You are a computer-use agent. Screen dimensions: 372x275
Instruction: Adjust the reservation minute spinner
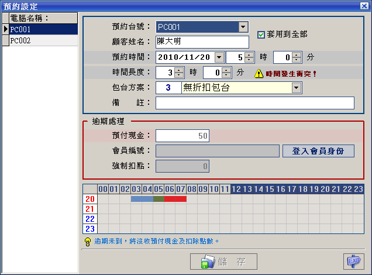pyautogui.click(x=297, y=57)
